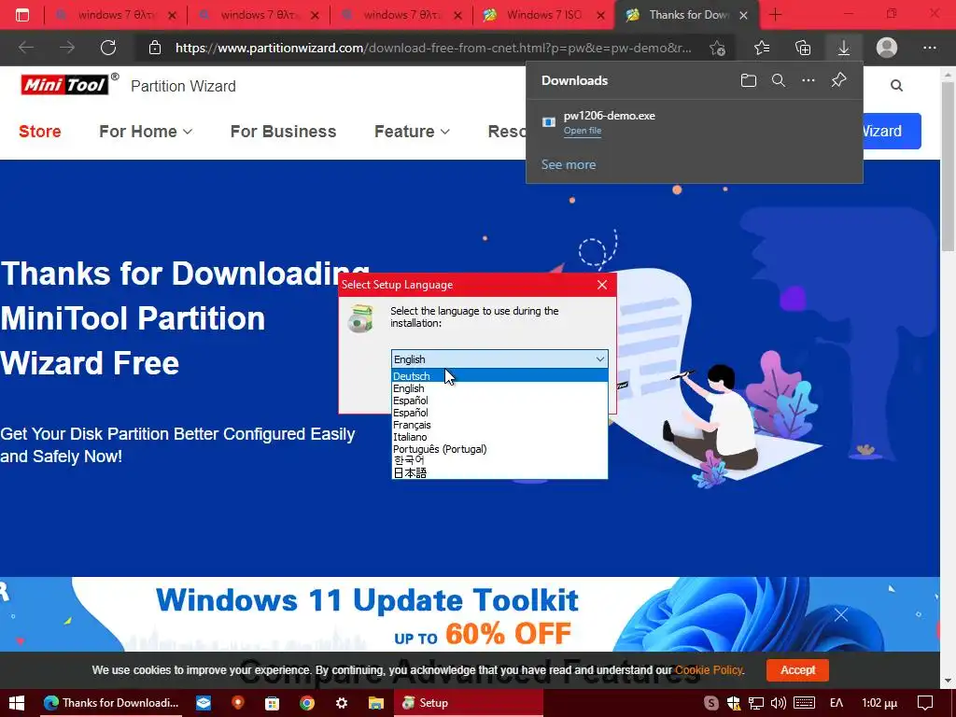Close the Windows 11 Update Toolkit banner

click(841, 614)
